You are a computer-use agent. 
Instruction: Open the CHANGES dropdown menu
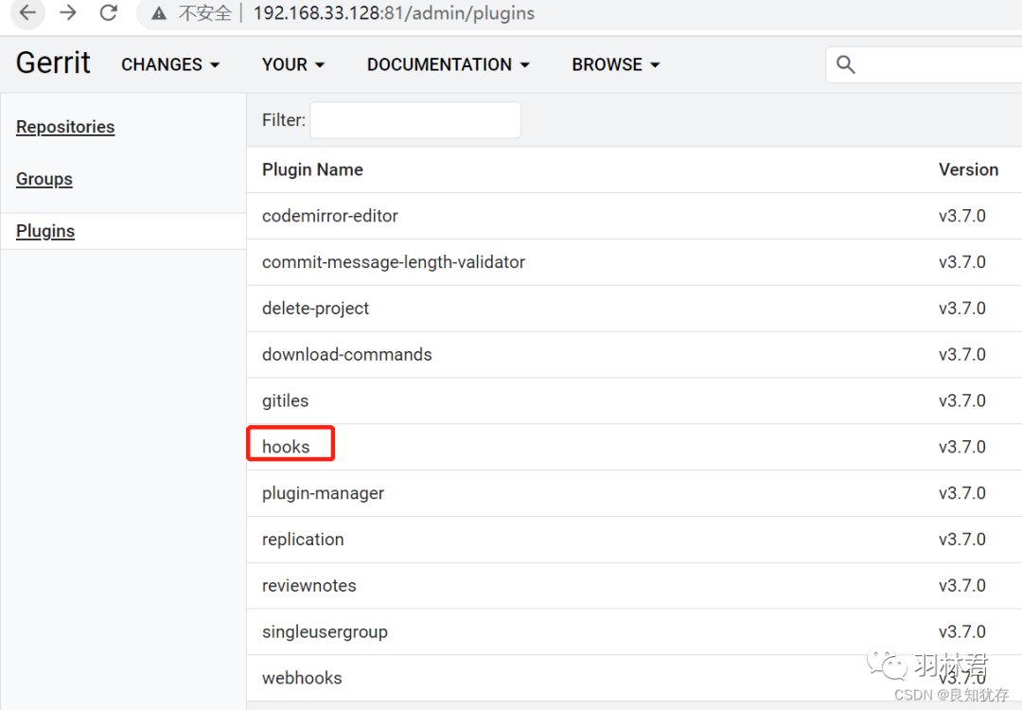point(170,64)
